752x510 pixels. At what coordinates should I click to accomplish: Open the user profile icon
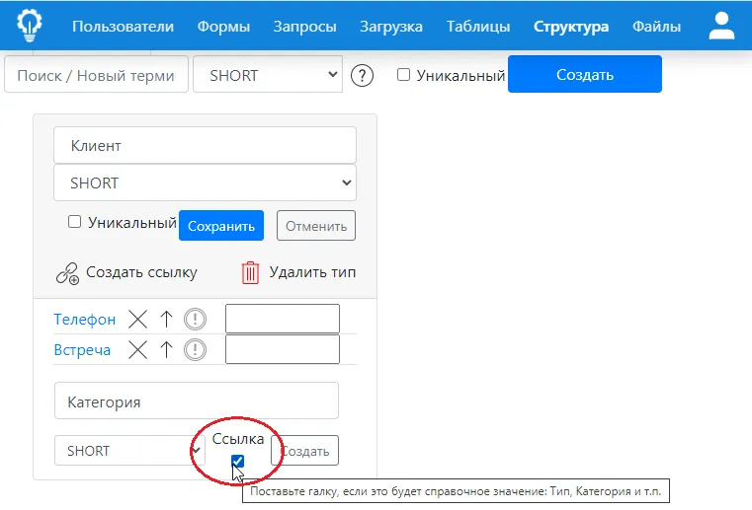point(721,26)
